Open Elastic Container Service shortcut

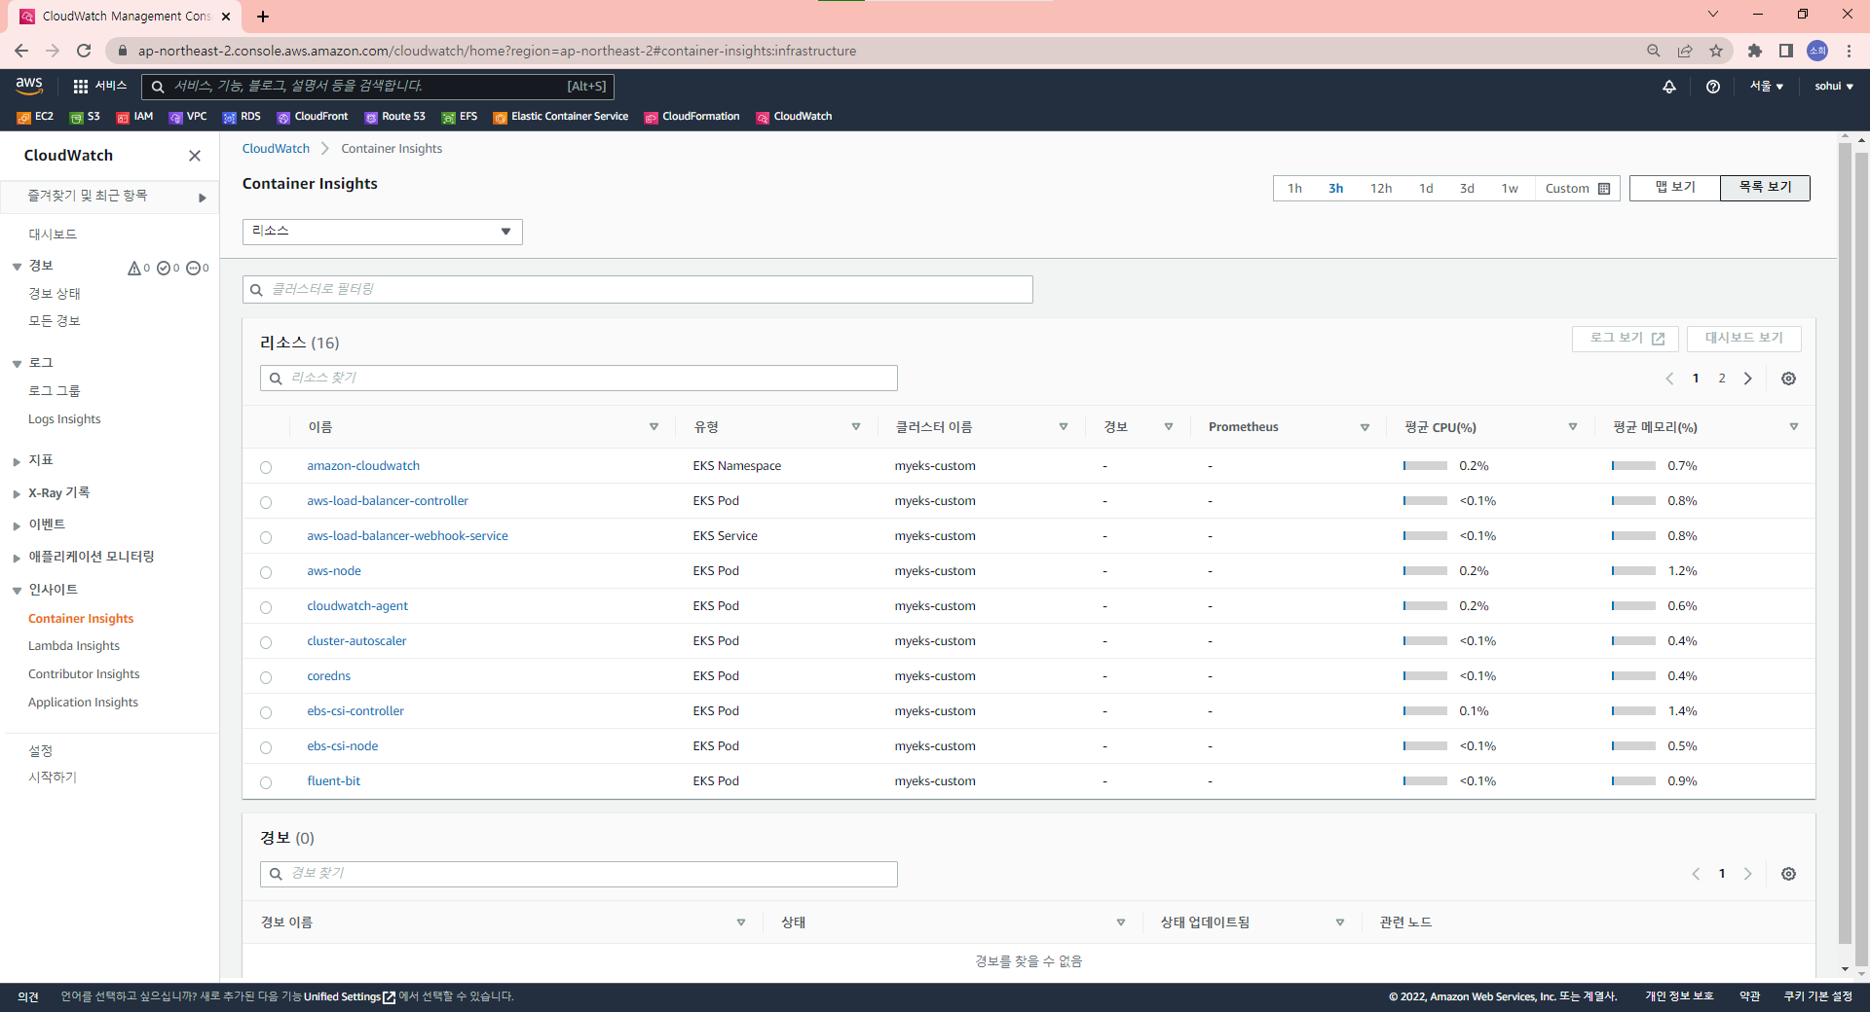click(560, 117)
